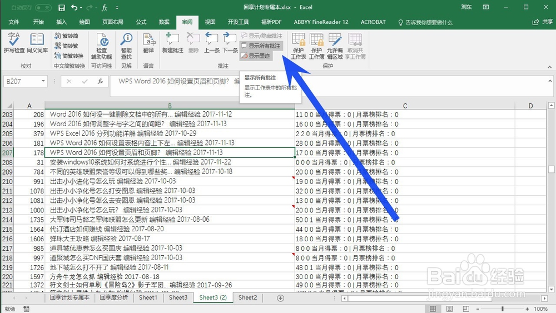Click 保护工作表 protect sheet

click(x=298, y=46)
